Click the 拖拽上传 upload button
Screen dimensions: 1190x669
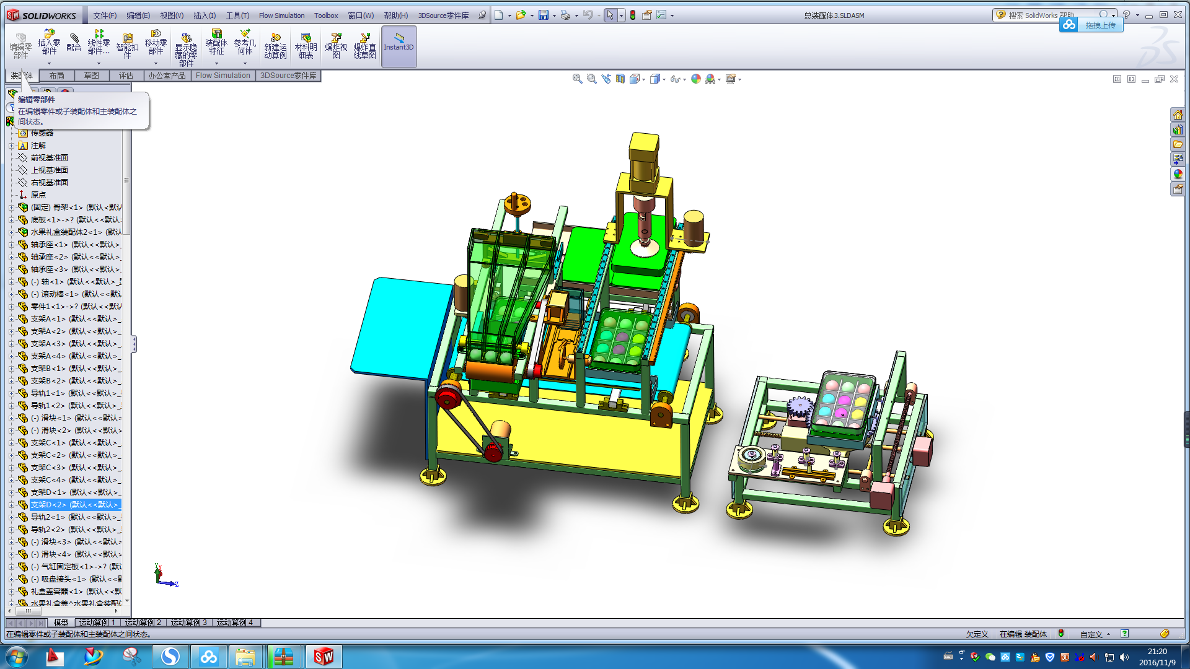tap(1099, 25)
